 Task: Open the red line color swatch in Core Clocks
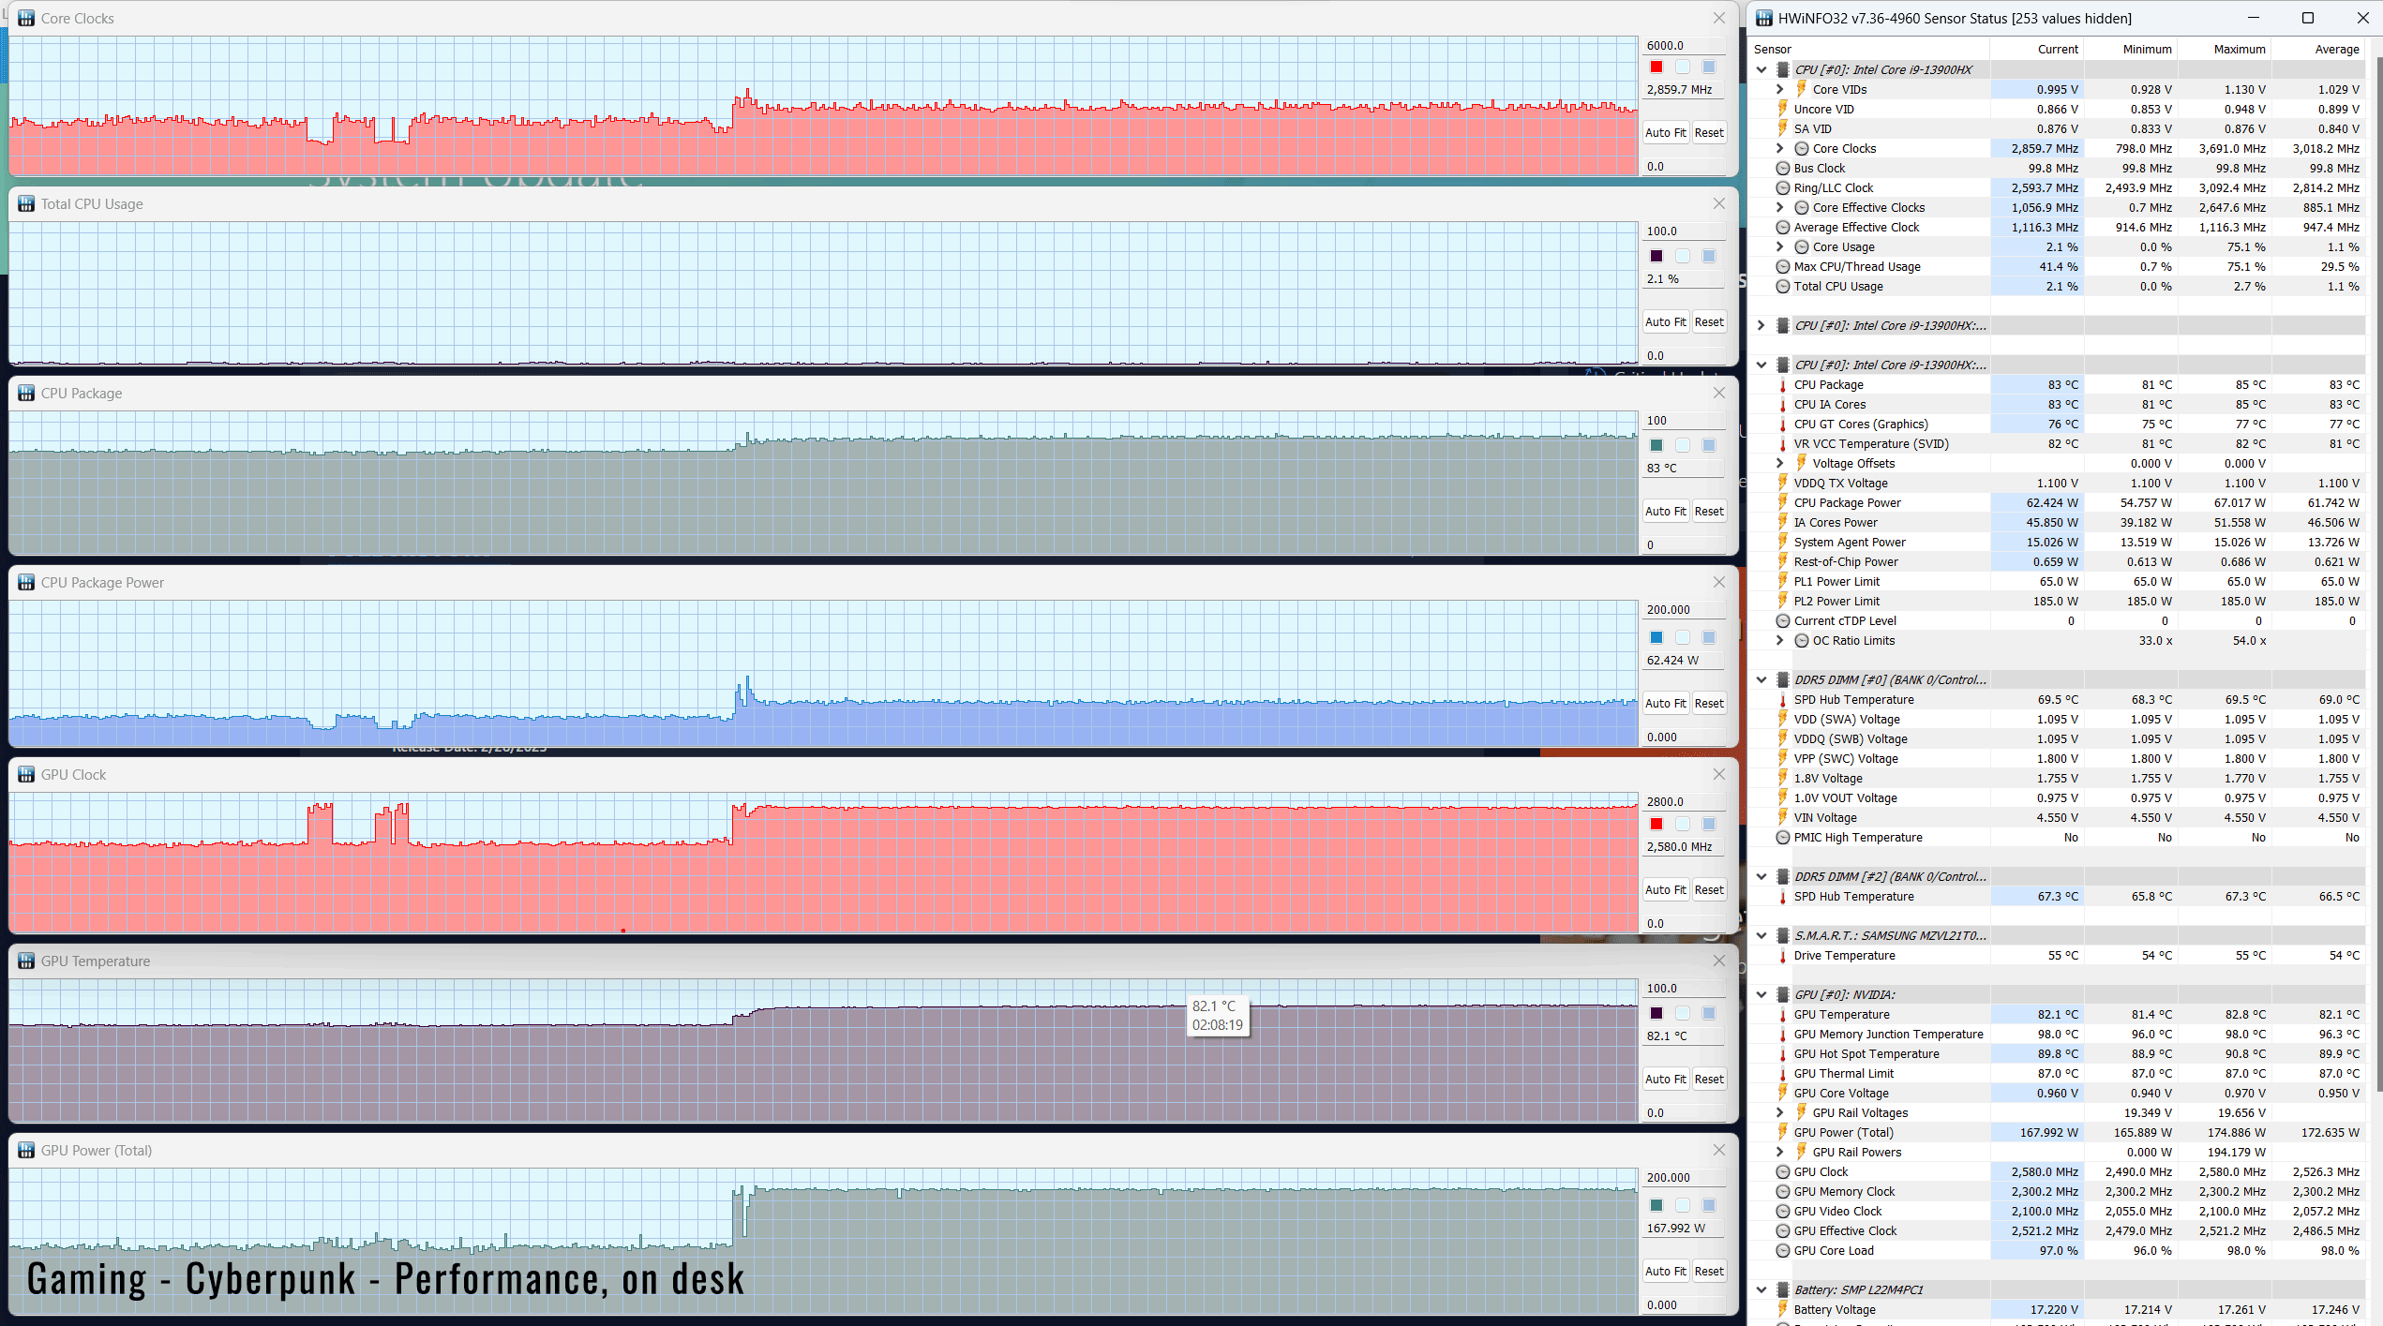click(1656, 67)
